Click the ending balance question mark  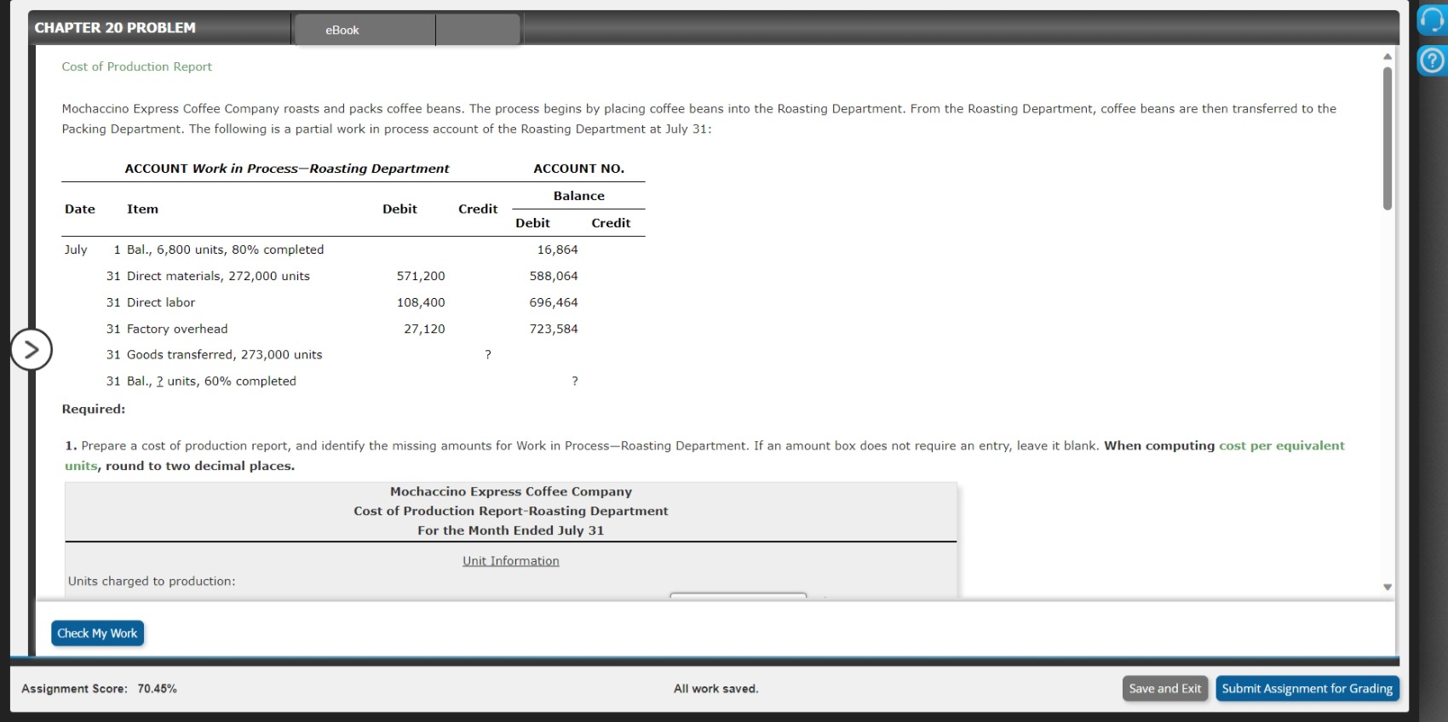(575, 381)
